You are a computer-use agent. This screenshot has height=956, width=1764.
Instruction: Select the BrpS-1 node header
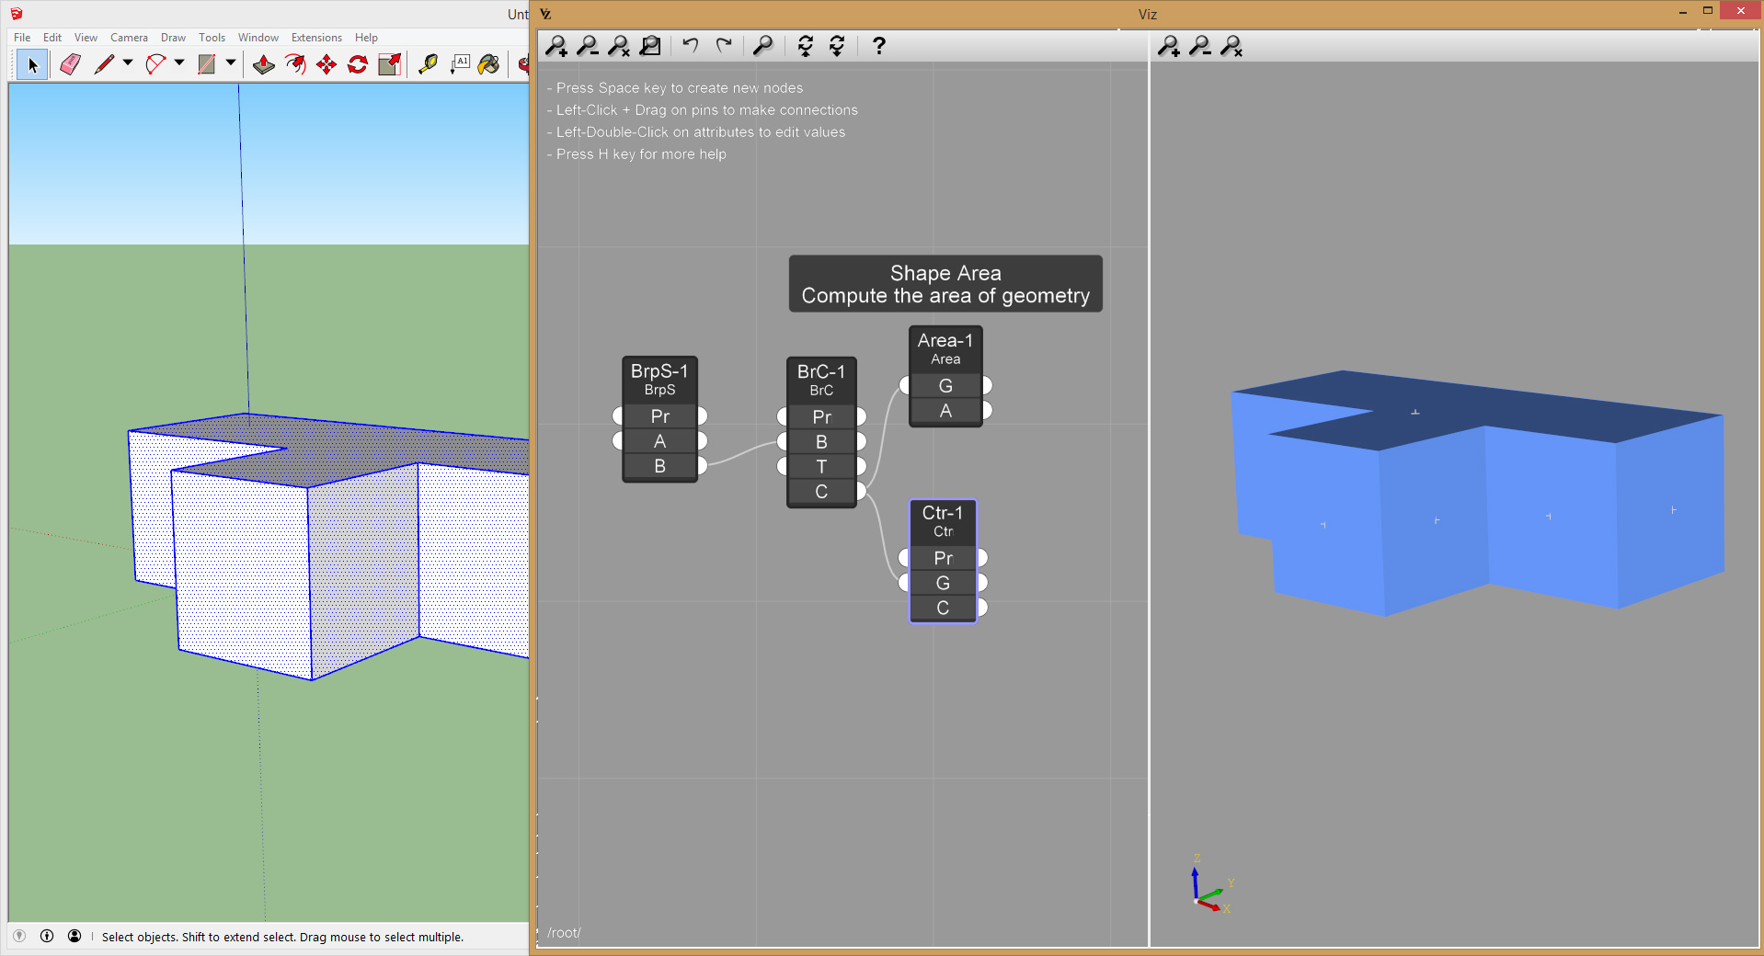(x=659, y=379)
